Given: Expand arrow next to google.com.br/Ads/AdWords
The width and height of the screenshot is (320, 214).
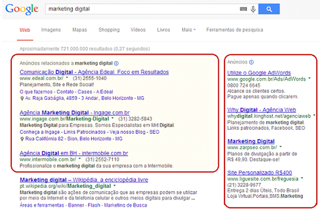Looking at the screenshot, I should 309,78.
